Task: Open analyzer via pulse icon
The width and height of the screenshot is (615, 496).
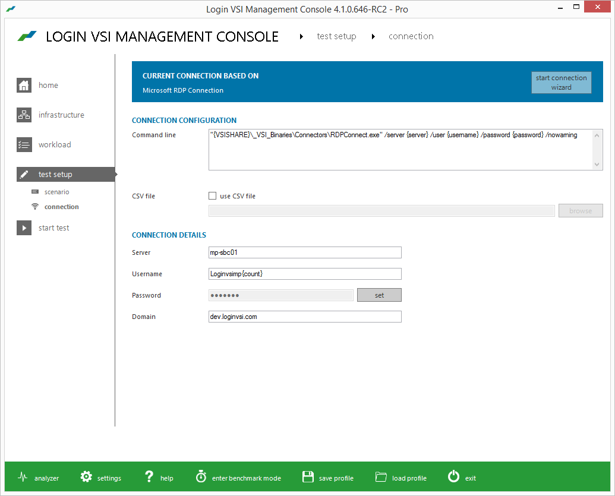Action: click(23, 477)
